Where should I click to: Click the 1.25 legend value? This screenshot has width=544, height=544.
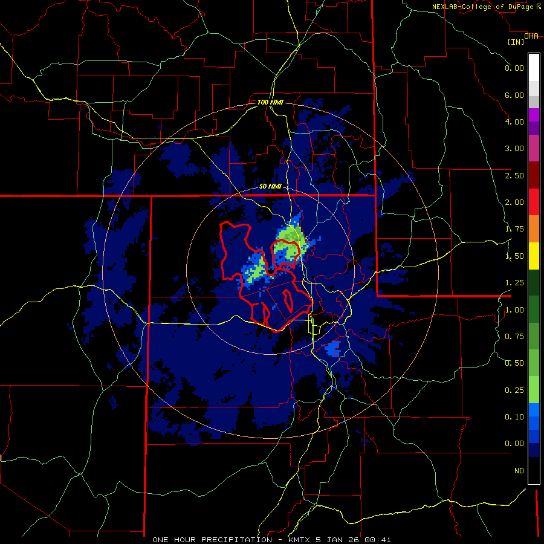pyautogui.click(x=514, y=283)
